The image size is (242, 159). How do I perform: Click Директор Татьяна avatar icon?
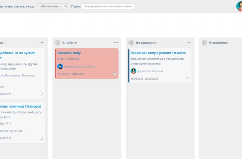click(134, 71)
